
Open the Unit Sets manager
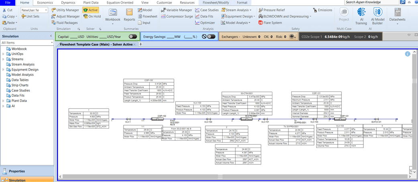[x=30, y=16]
